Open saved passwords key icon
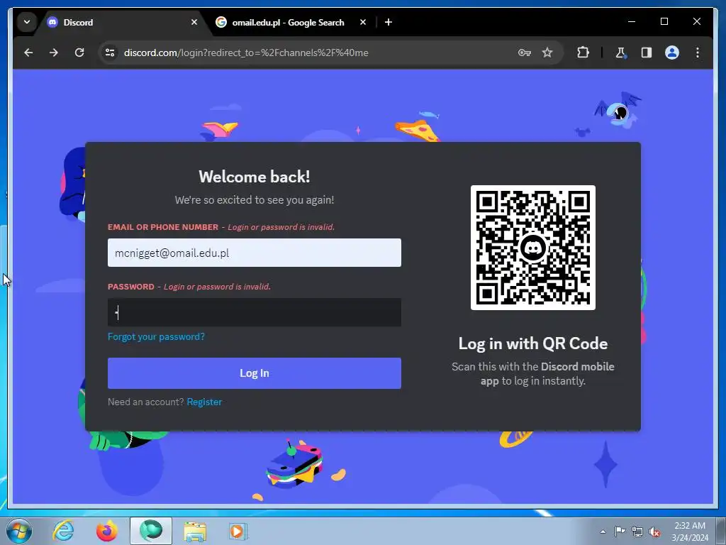The height and width of the screenshot is (545, 726). coord(524,53)
